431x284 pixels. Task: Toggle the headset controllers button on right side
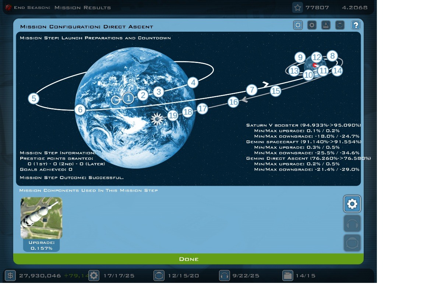[352, 224]
